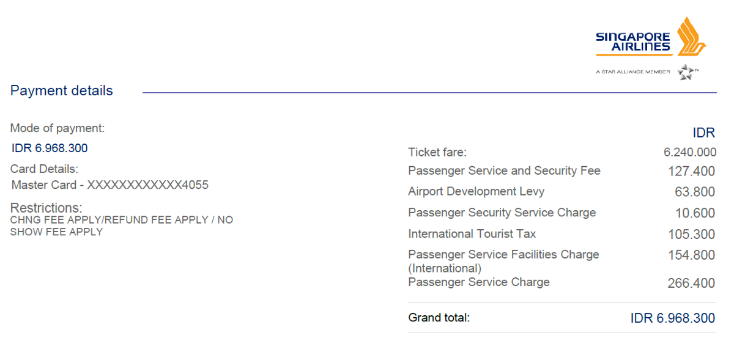
Task: Click the Restrictions heading
Action: pos(46,208)
